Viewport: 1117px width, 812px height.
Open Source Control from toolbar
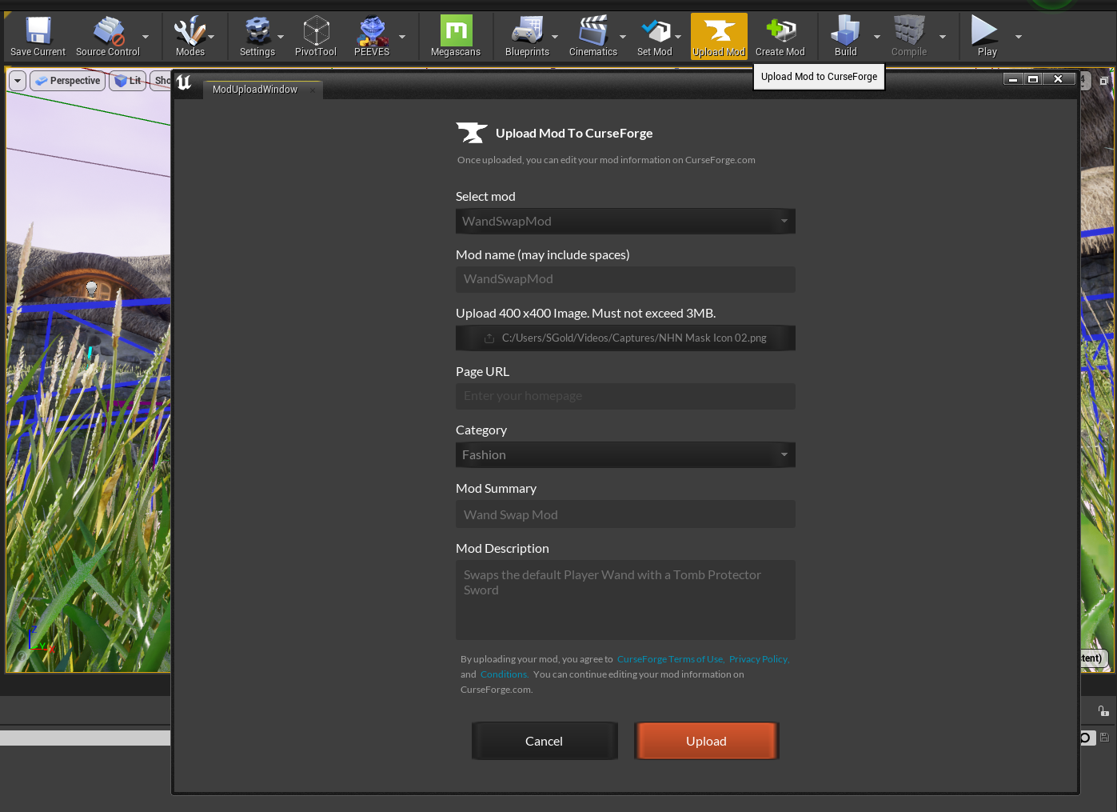(108, 37)
